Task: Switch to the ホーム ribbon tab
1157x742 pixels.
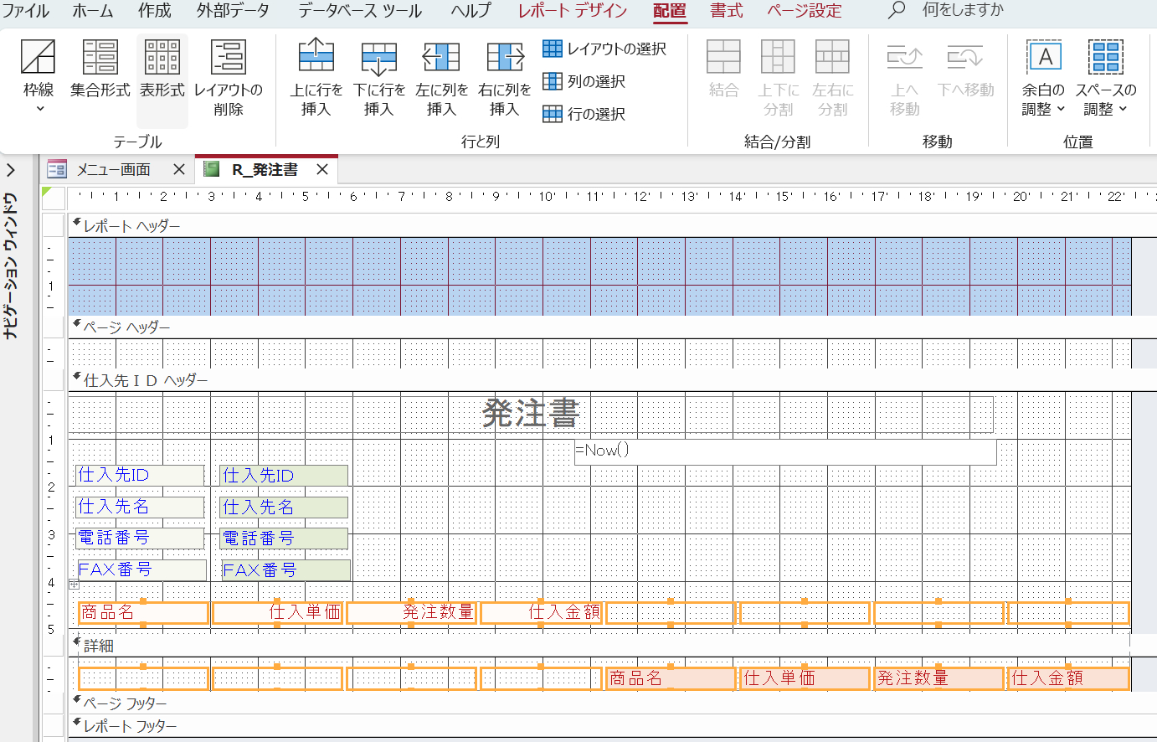Action: pyautogui.click(x=93, y=11)
